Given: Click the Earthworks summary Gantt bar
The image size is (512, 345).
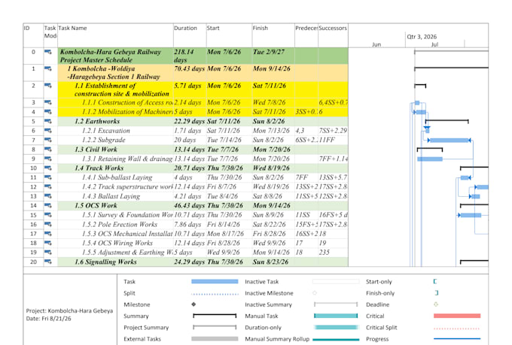Looking at the screenshot, I should coord(446,121).
